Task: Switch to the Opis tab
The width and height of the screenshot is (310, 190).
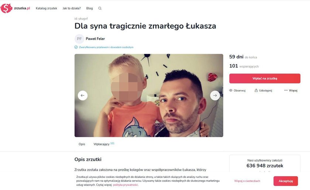Action: [82, 144]
